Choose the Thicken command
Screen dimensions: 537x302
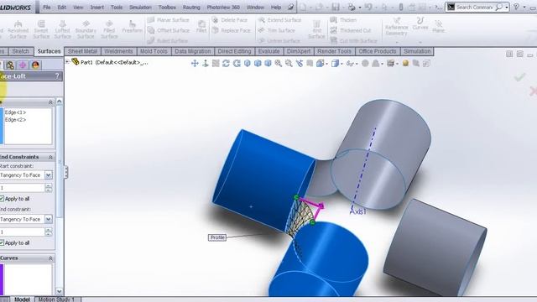[343, 20]
